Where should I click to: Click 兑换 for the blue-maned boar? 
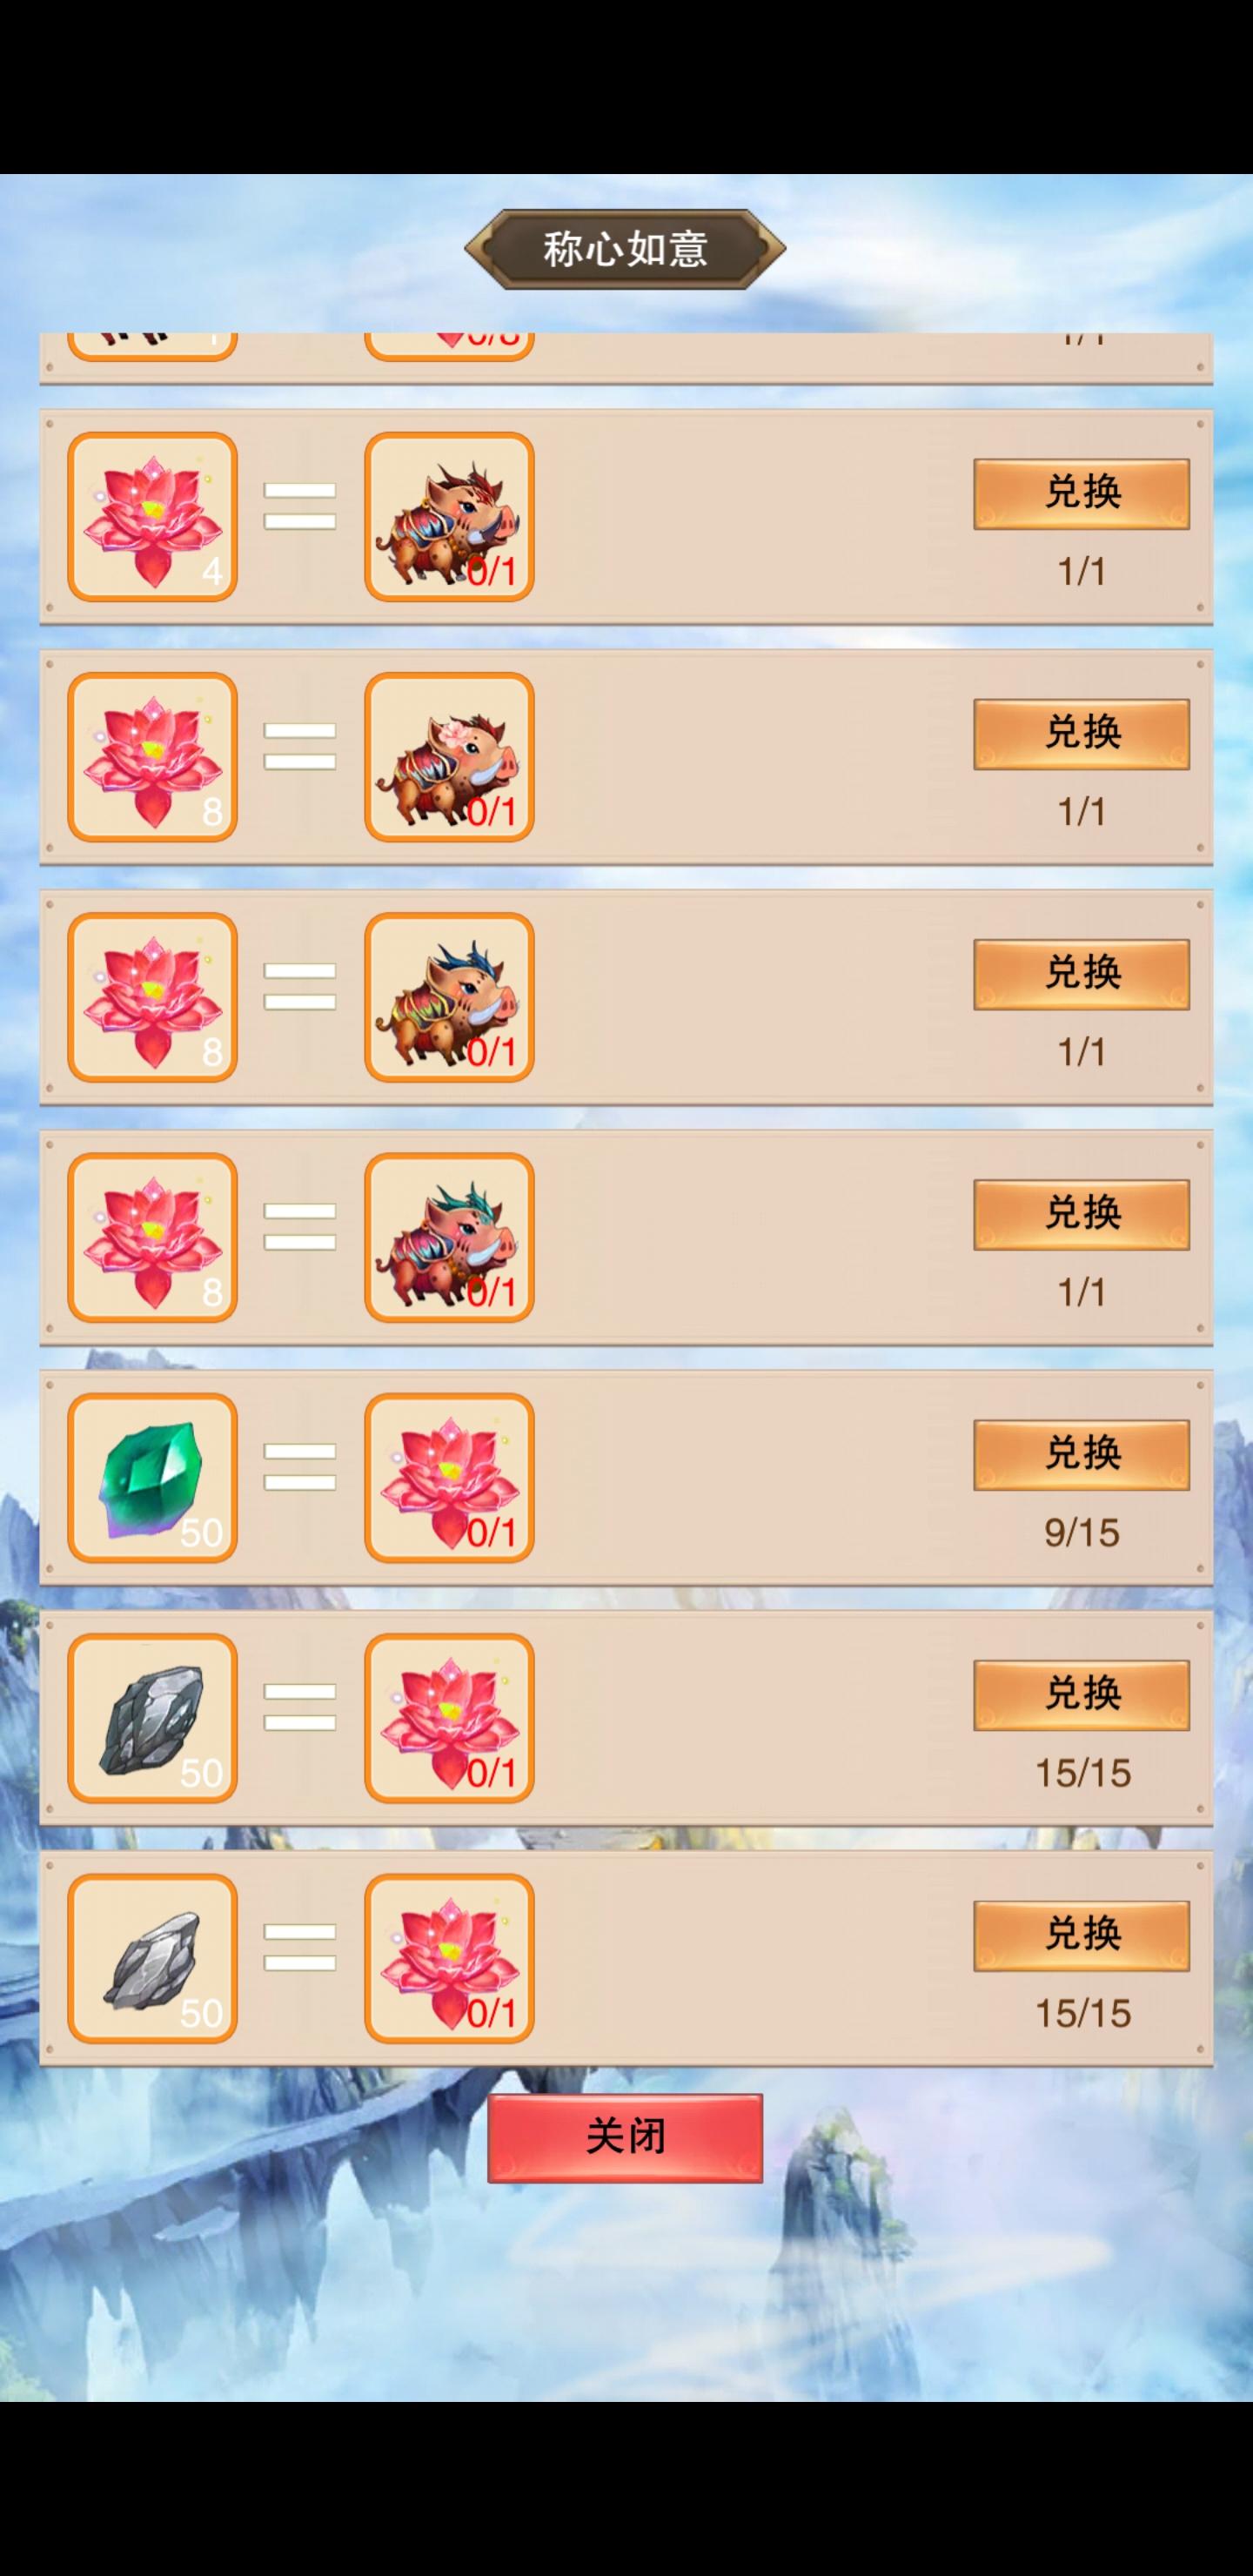[1081, 974]
